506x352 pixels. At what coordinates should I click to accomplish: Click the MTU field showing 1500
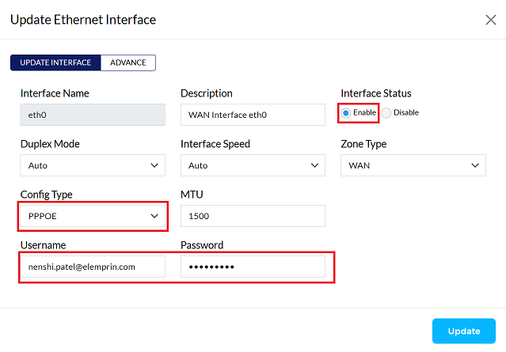pos(253,216)
